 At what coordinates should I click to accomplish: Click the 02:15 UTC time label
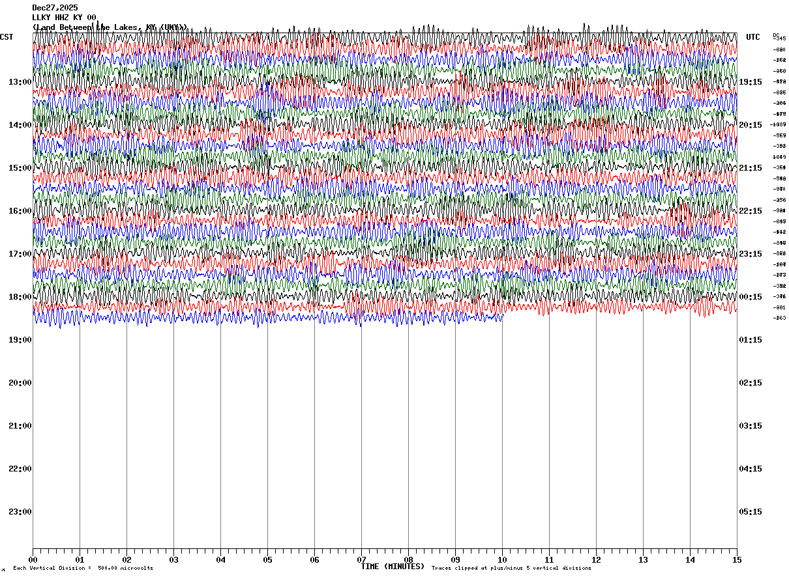[x=750, y=383]
